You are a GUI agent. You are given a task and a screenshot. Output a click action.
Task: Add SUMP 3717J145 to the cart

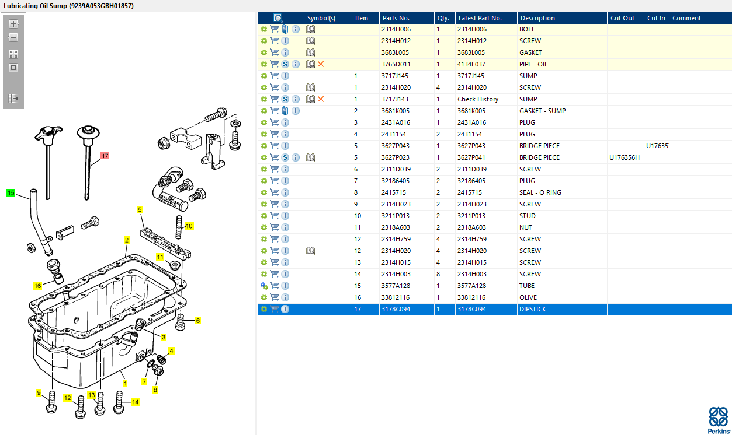click(x=275, y=76)
